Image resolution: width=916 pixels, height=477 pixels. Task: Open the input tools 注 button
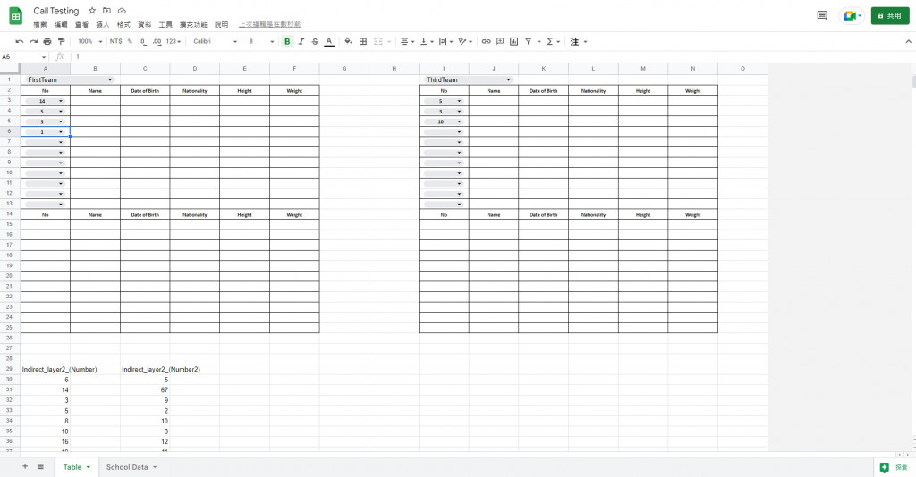[575, 41]
